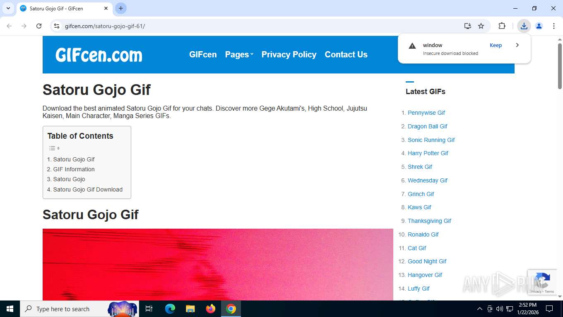The width and height of the screenshot is (563, 317).
Task: Open Ronaldo Gif link
Action: 423,234
